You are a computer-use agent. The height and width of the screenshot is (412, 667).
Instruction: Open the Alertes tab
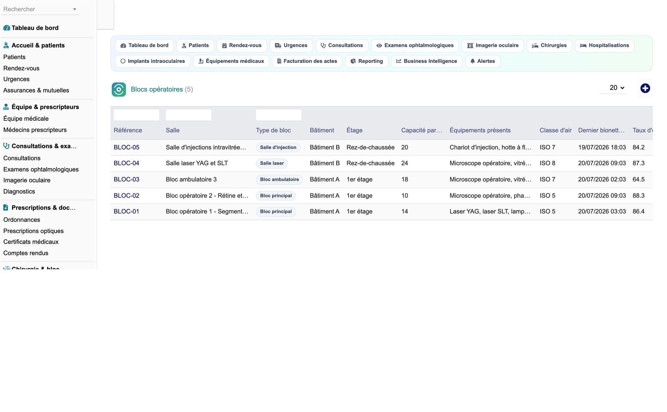(483, 61)
